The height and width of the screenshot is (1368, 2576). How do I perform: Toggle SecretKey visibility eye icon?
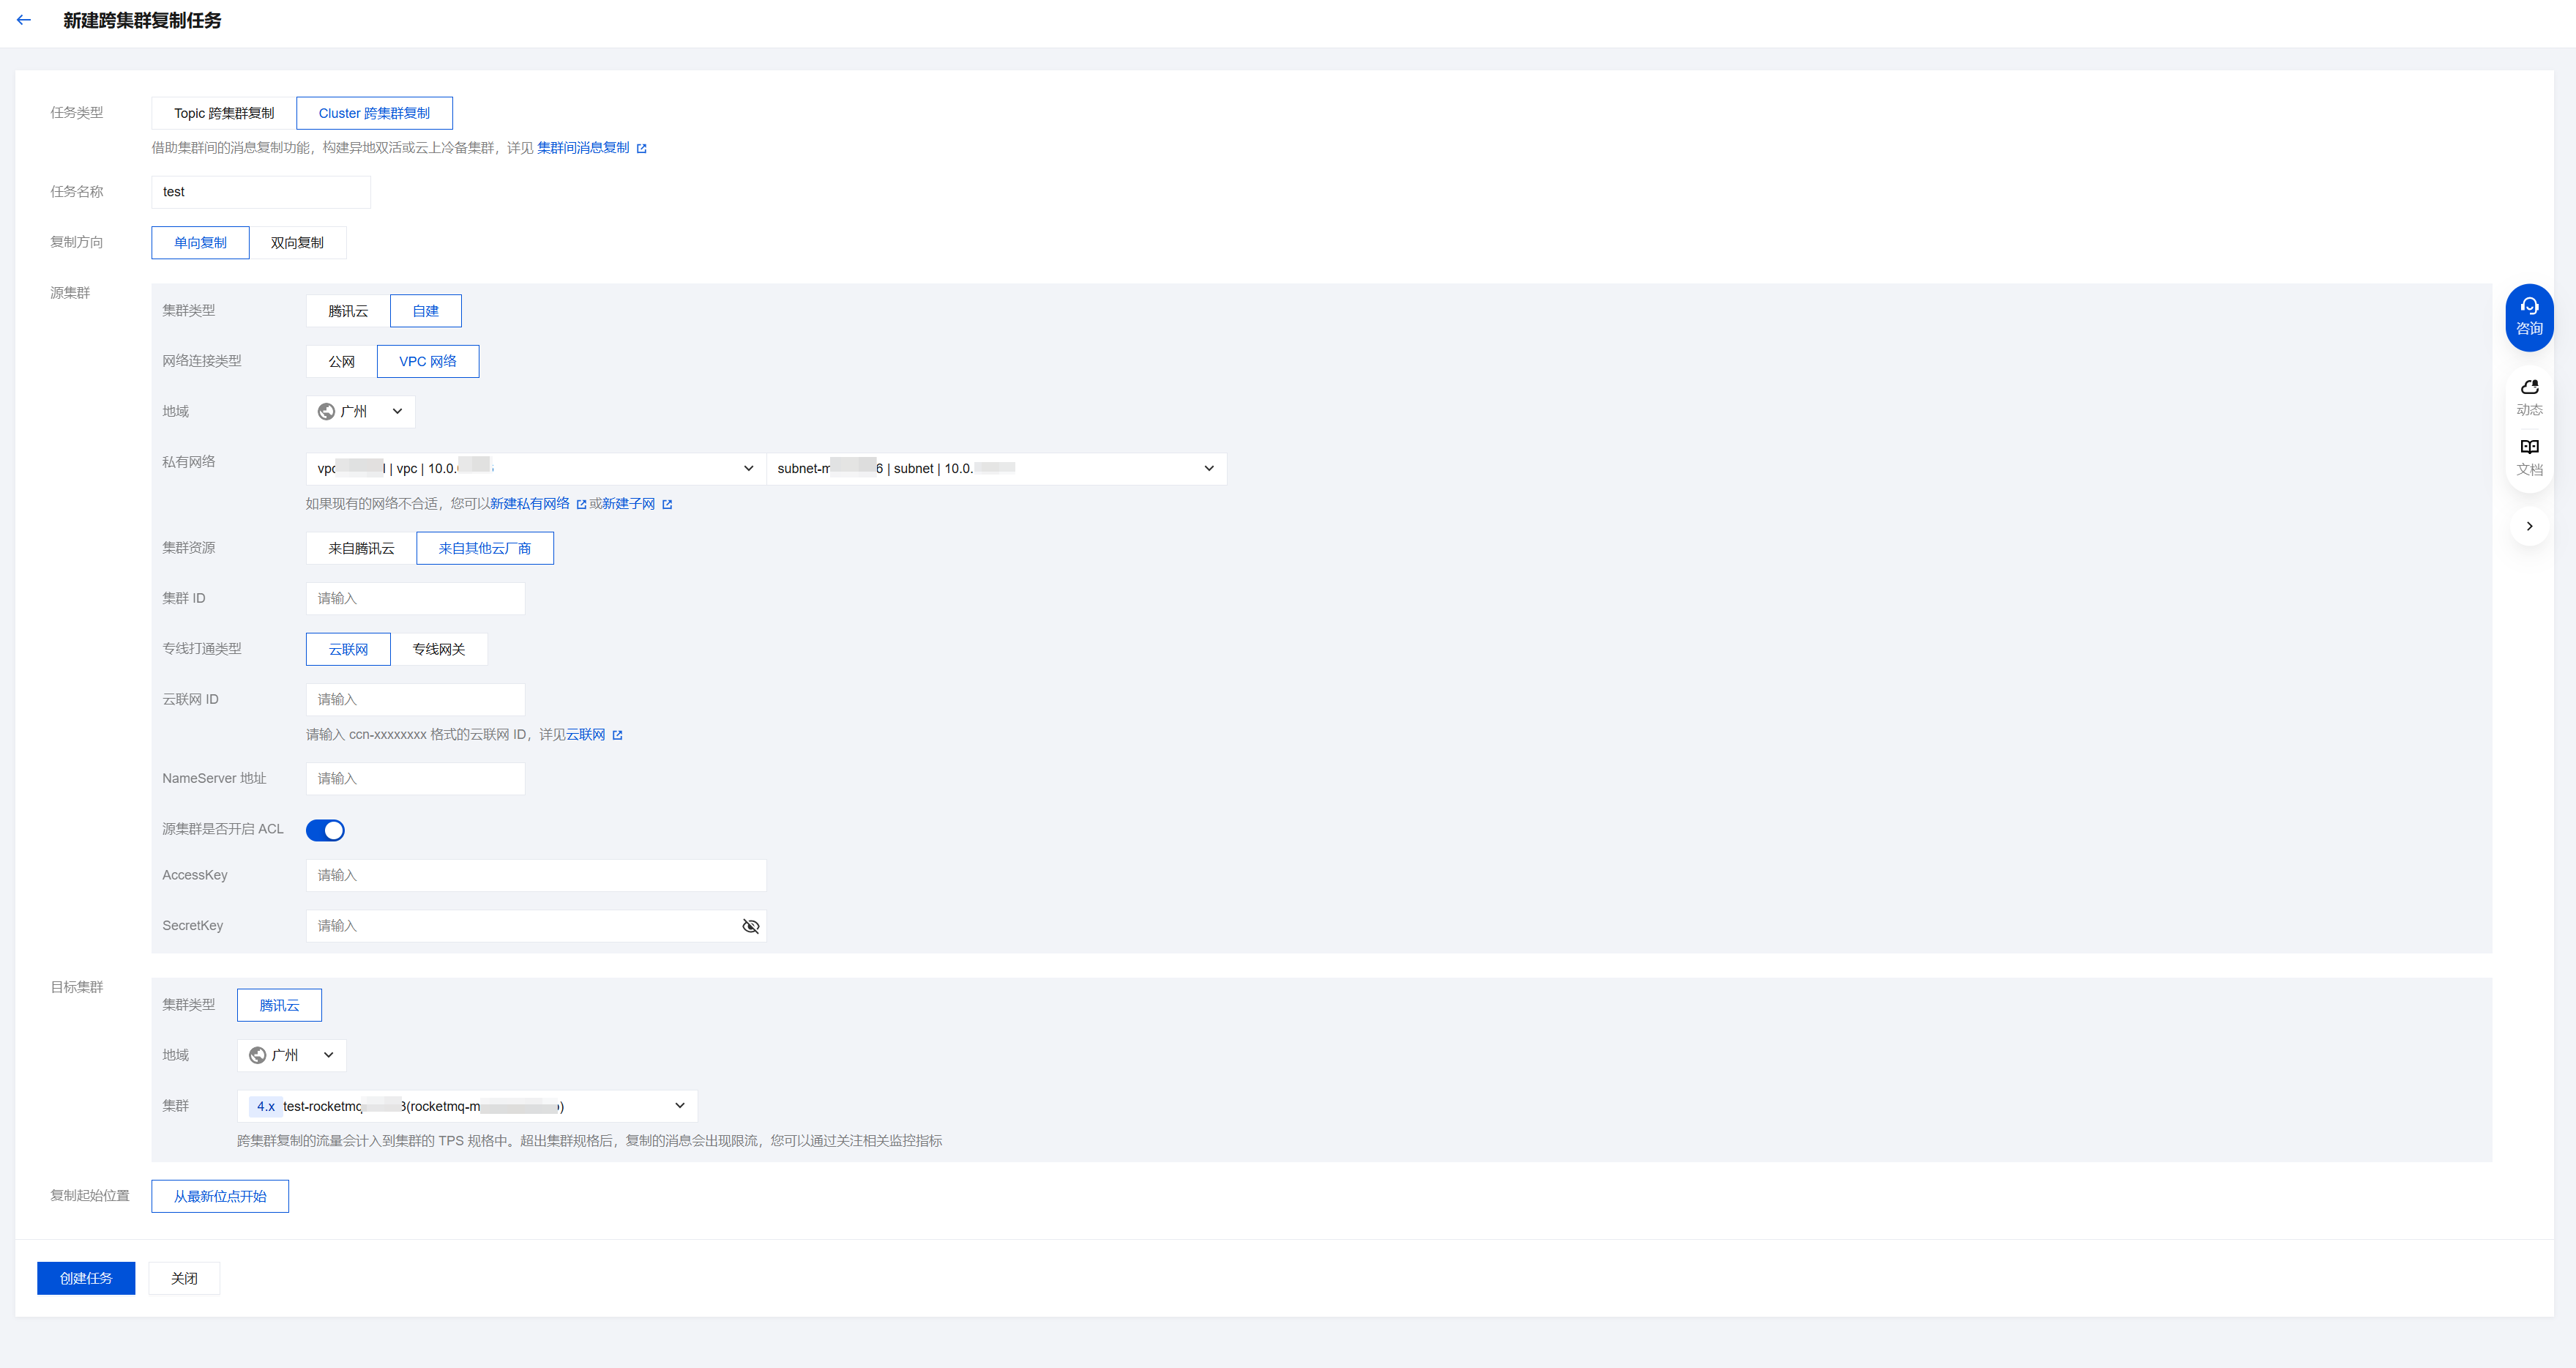(750, 926)
